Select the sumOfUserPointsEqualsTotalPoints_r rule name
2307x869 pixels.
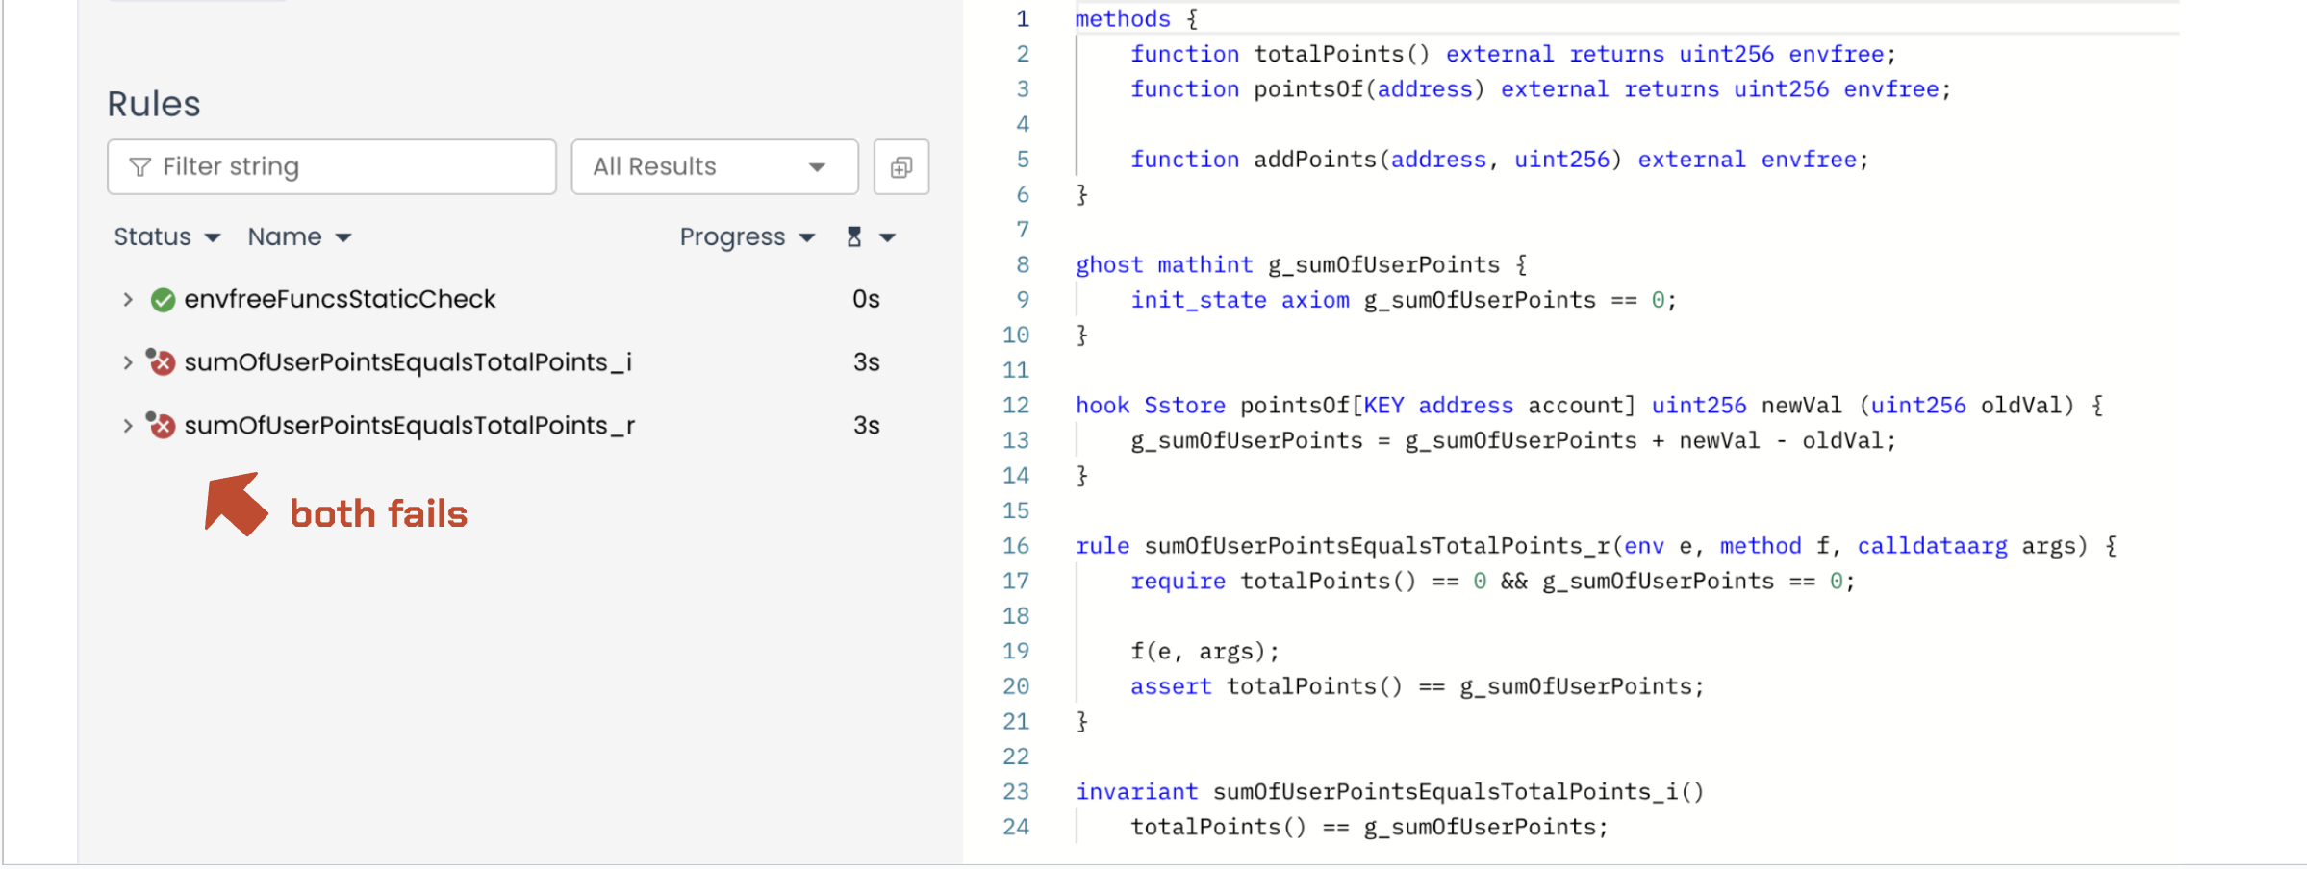pyautogui.click(x=409, y=425)
